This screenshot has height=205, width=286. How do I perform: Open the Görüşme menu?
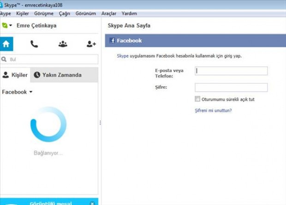coord(44,13)
